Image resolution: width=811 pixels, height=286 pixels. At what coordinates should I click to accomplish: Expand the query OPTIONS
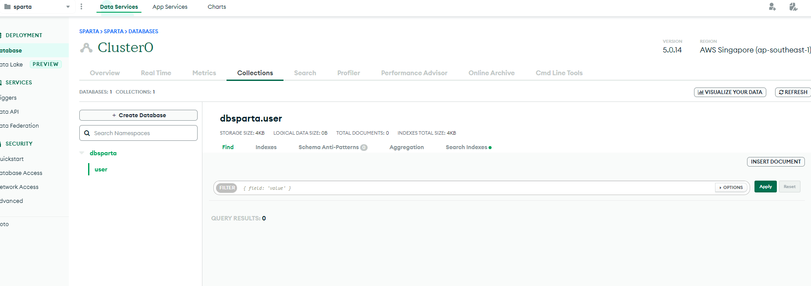pyautogui.click(x=731, y=188)
